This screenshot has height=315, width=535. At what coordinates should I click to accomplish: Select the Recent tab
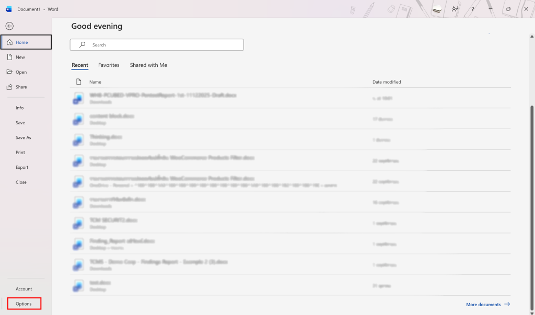pos(80,65)
